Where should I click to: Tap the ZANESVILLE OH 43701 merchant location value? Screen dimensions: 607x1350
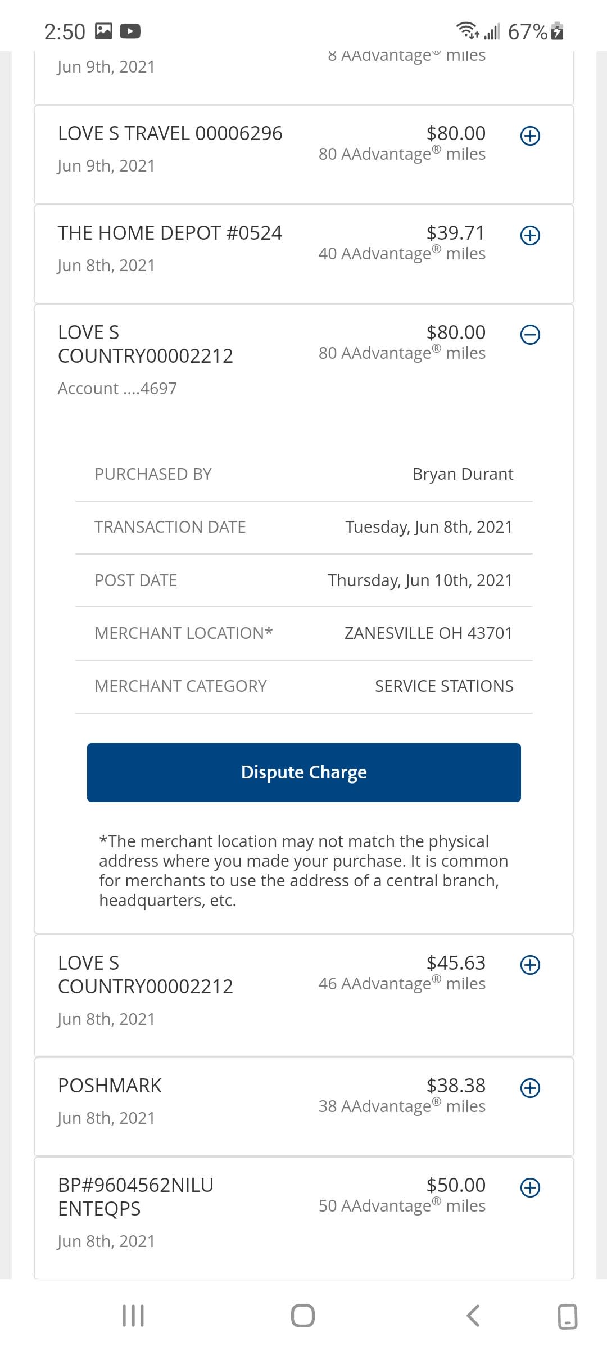pos(428,633)
